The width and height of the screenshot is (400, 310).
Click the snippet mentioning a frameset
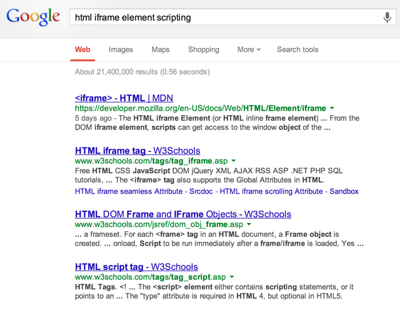219,239
